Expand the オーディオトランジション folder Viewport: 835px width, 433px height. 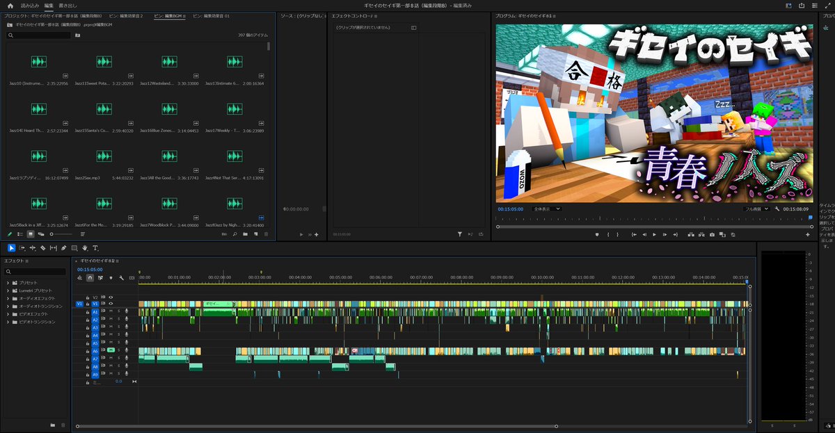[8, 306]
